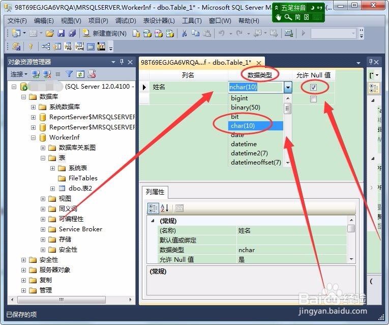389x325 pixels.
Task: Click the Relationships icon in designer toolbar
Action: (x=46, y=46)
